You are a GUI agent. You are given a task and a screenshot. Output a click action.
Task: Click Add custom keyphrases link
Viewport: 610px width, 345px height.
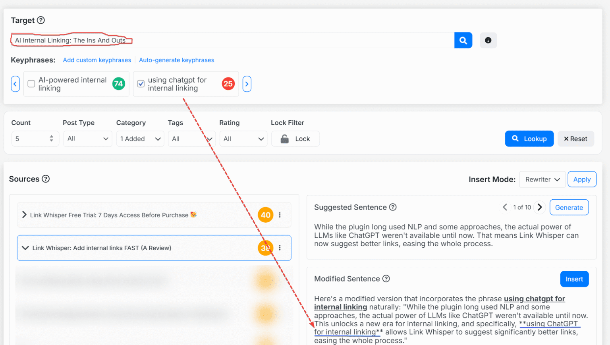[x=97, y=60]
